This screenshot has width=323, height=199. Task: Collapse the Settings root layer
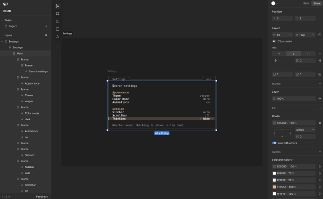(2, 42)
